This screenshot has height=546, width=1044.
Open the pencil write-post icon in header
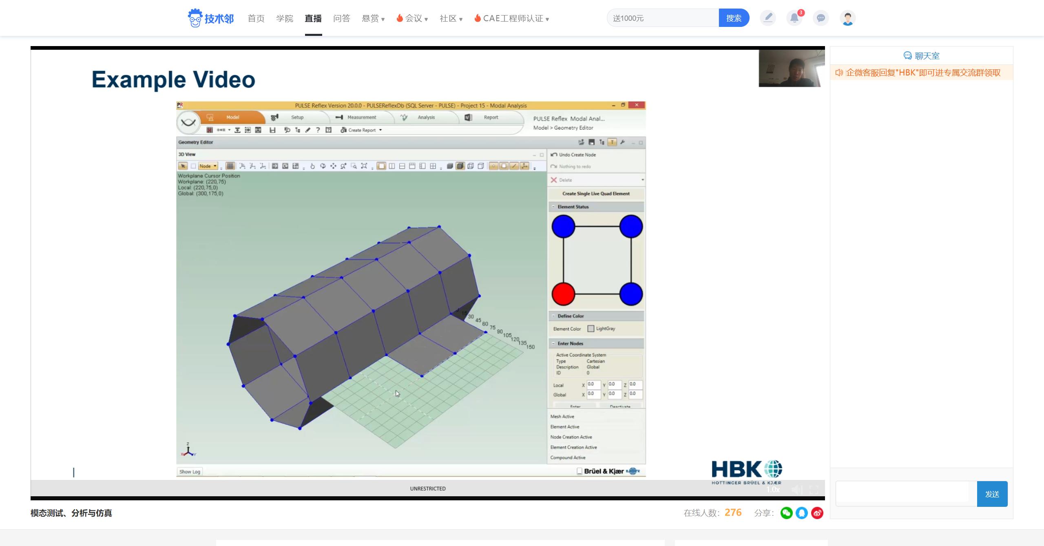(x=768, y=18)
